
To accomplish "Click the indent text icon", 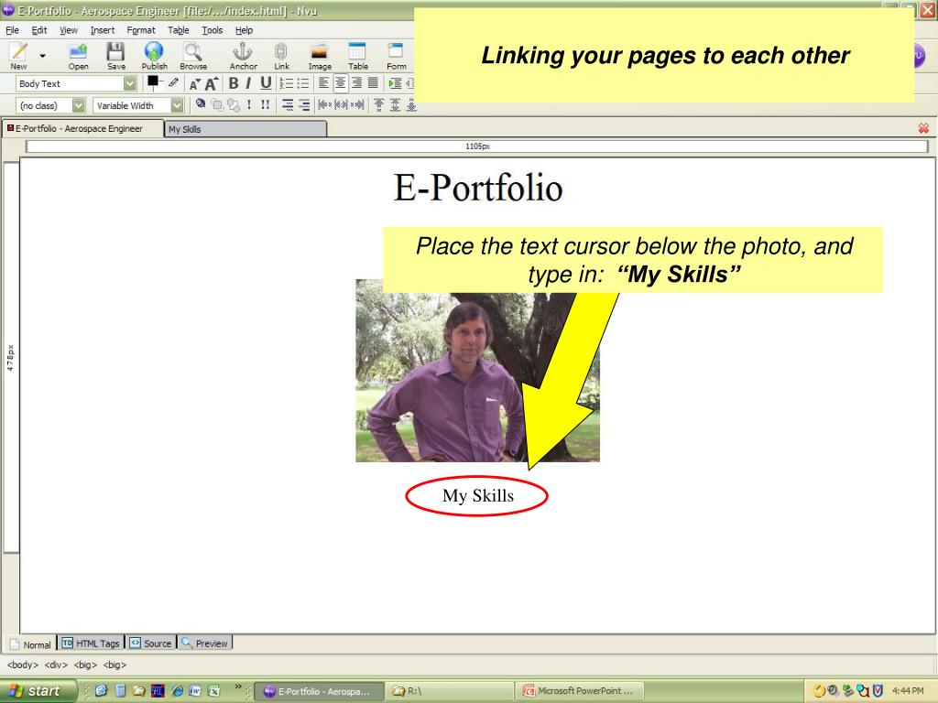I will click(x=395, y=83).
